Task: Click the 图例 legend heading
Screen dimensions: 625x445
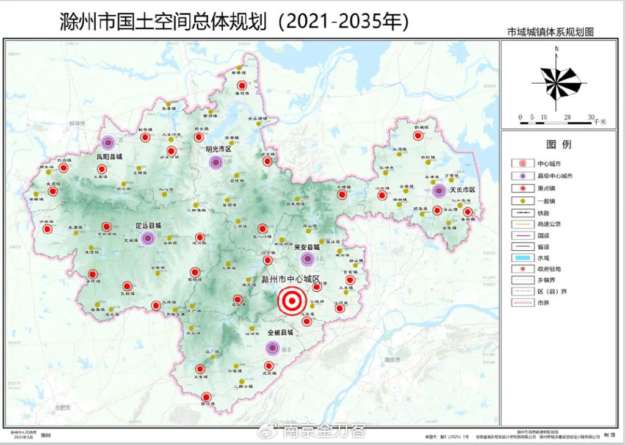Action: coord(558,145)
